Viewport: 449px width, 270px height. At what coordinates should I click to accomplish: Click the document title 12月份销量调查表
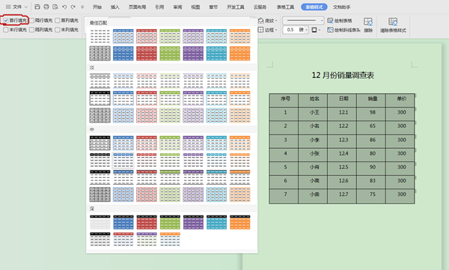pyautogui.click(x=343, y=76)
